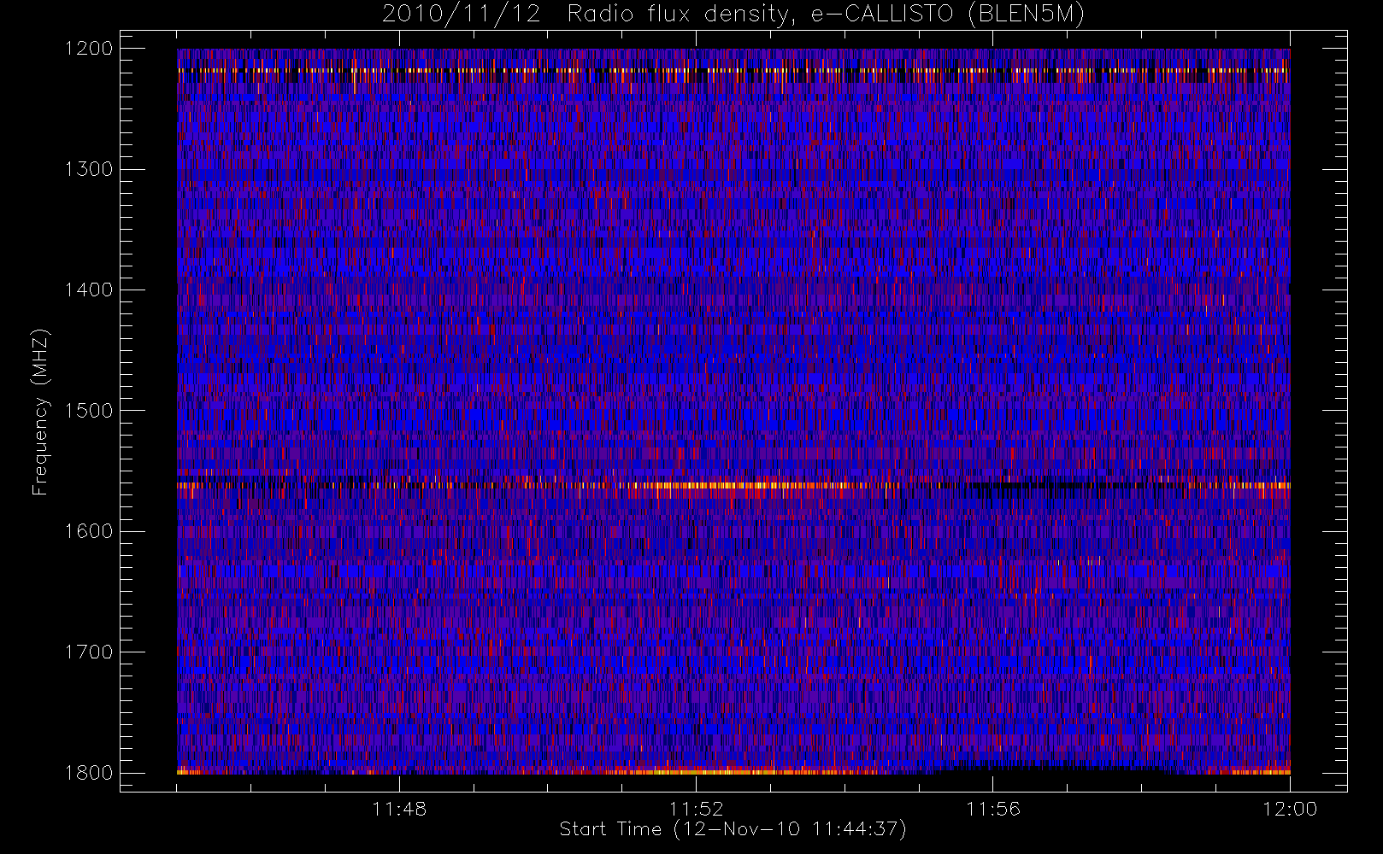
Task: Click the 11:56 time tick label
Action: pos(992,809)
